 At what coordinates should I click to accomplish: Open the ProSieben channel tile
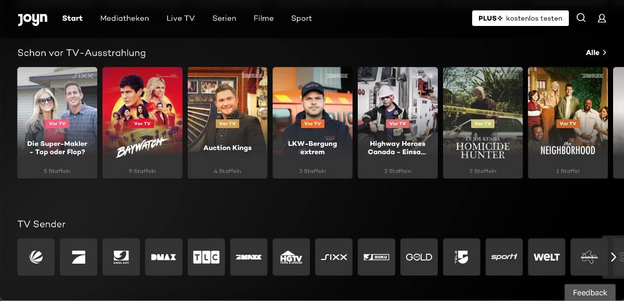pos(79,257)
